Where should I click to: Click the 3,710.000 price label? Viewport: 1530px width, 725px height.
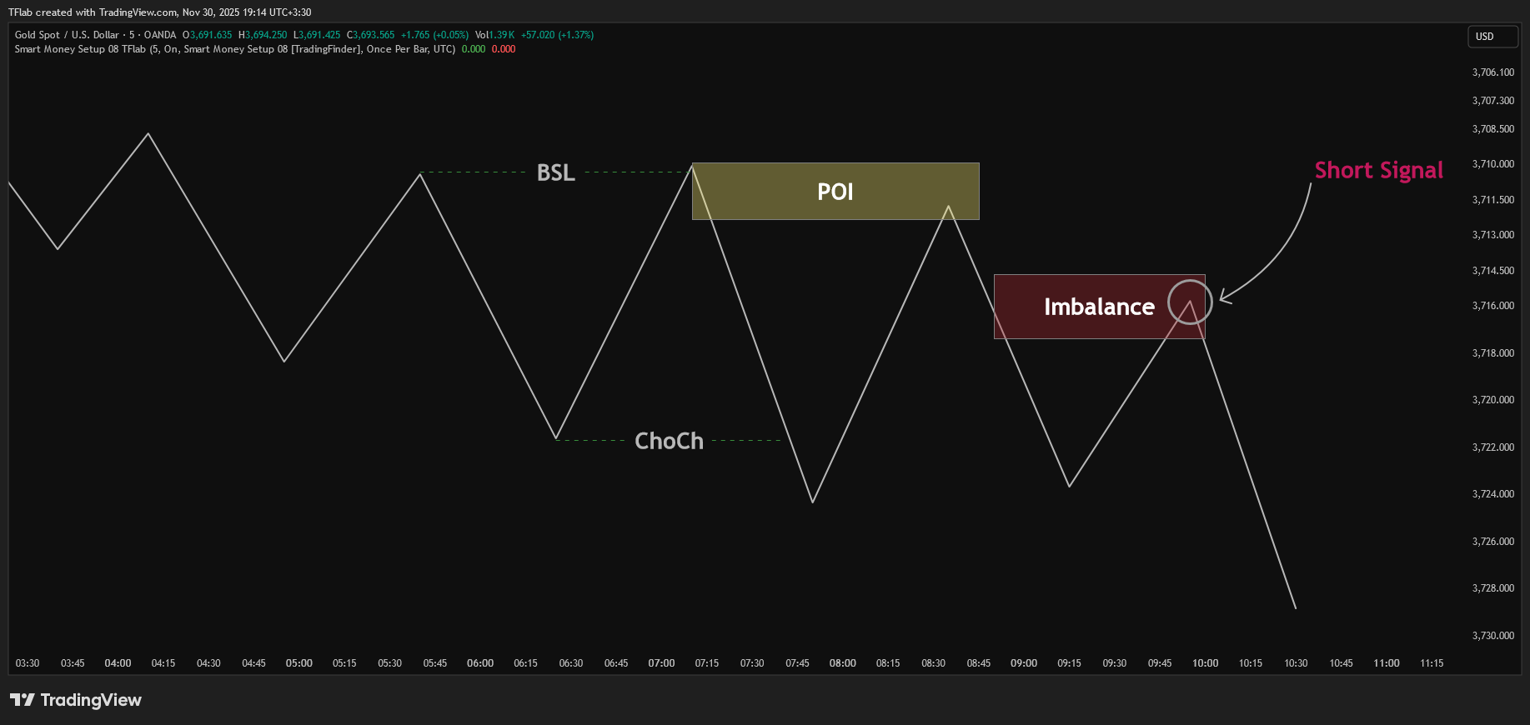click(1493, 164)
